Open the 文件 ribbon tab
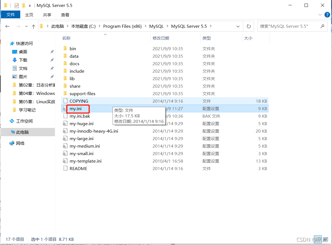The height and width of the screenshot is (245, 332). pyautogui.click(x=11, y=15)
